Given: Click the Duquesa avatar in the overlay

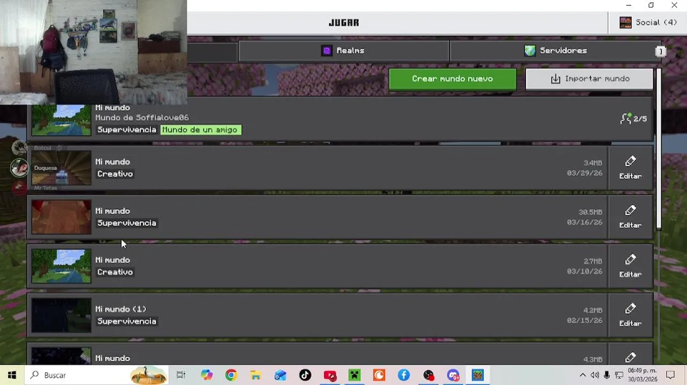Looking at the screenshot, I should pyautogui.click(x=20, y=168).
